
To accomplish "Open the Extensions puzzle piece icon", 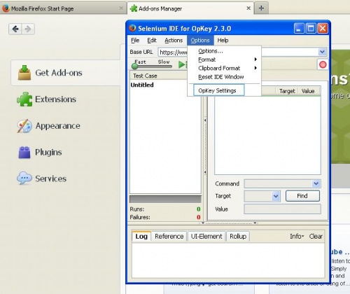I will [24, 99].
